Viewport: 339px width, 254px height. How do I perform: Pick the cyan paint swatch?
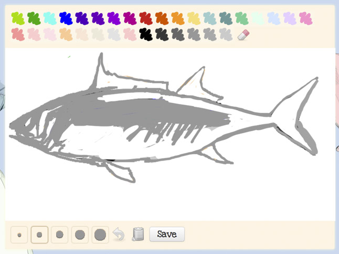tap(50, 18)
